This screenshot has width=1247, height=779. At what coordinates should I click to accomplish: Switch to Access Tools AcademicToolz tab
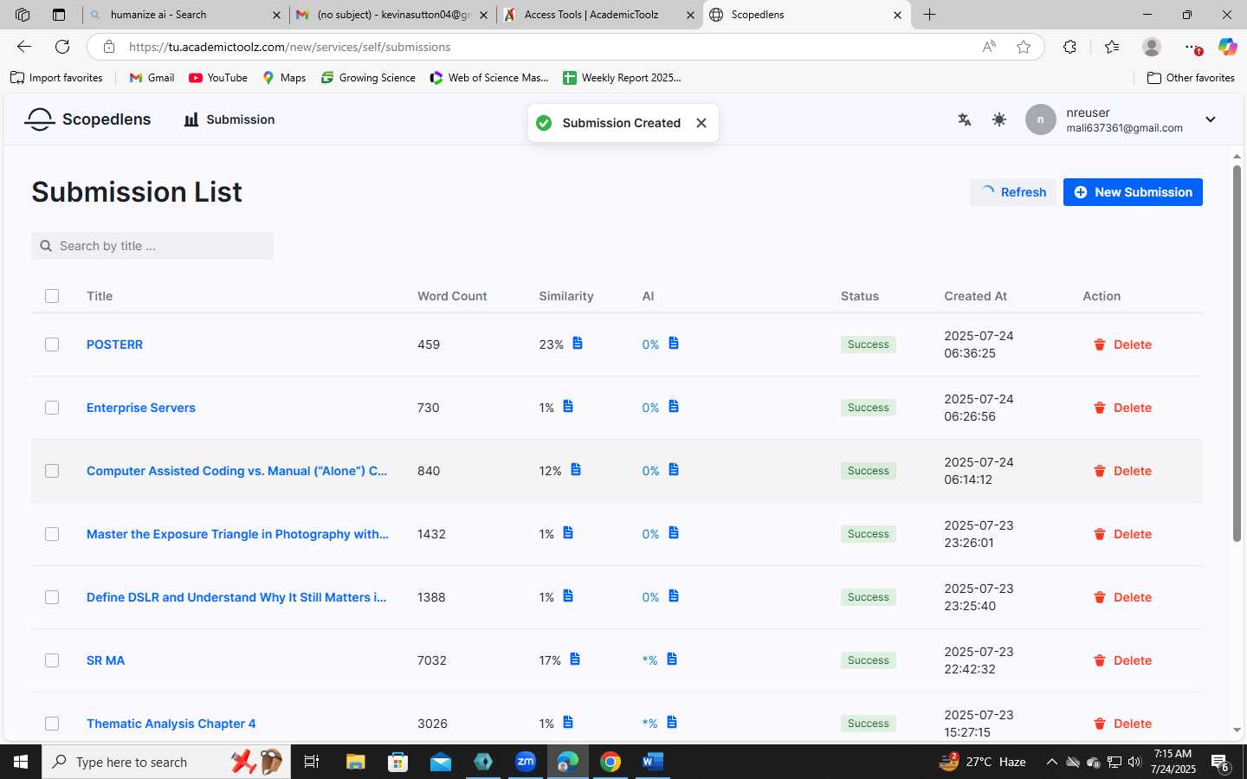(x=599, y=15)
